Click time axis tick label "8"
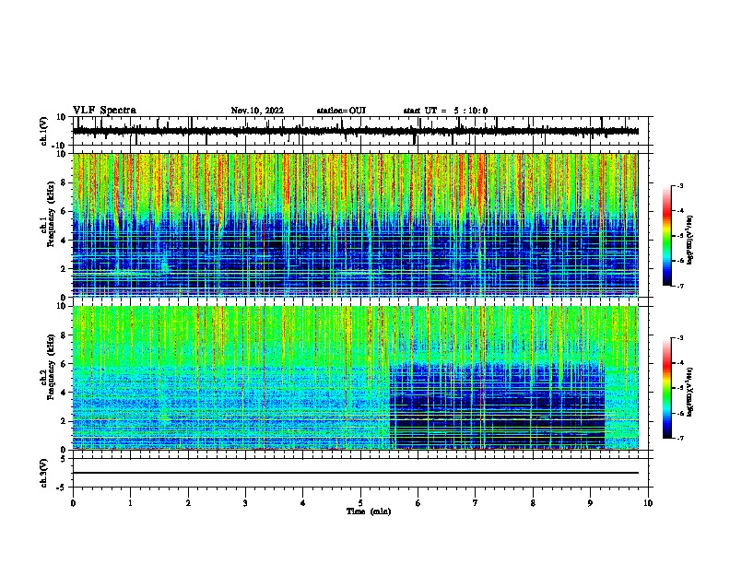This screenshot has height=564, width=730. tap(533, 503)
